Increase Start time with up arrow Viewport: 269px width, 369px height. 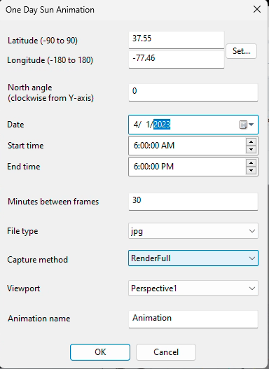251,142
